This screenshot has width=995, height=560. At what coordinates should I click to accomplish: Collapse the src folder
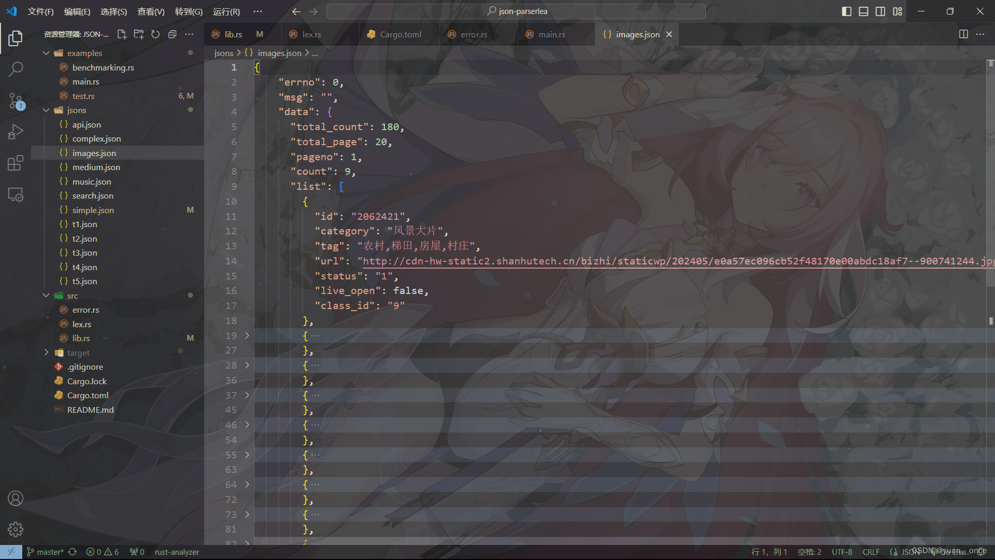click(46, 296)
